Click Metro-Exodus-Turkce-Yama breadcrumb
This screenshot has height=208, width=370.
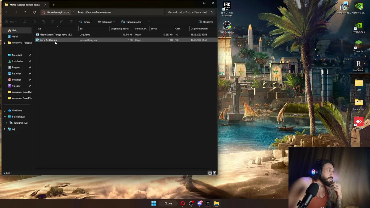(95, 12)
